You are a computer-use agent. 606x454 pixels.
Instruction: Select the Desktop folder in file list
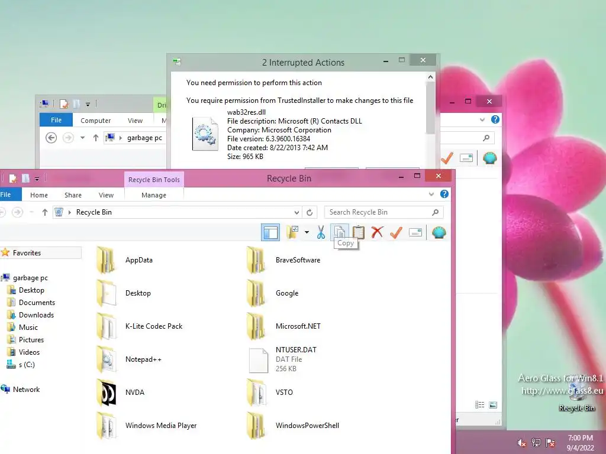124,293
